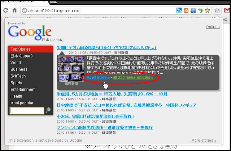Open the 小沢氏 headline link
The height and width of the screenshot is (151, 231).
95,116
